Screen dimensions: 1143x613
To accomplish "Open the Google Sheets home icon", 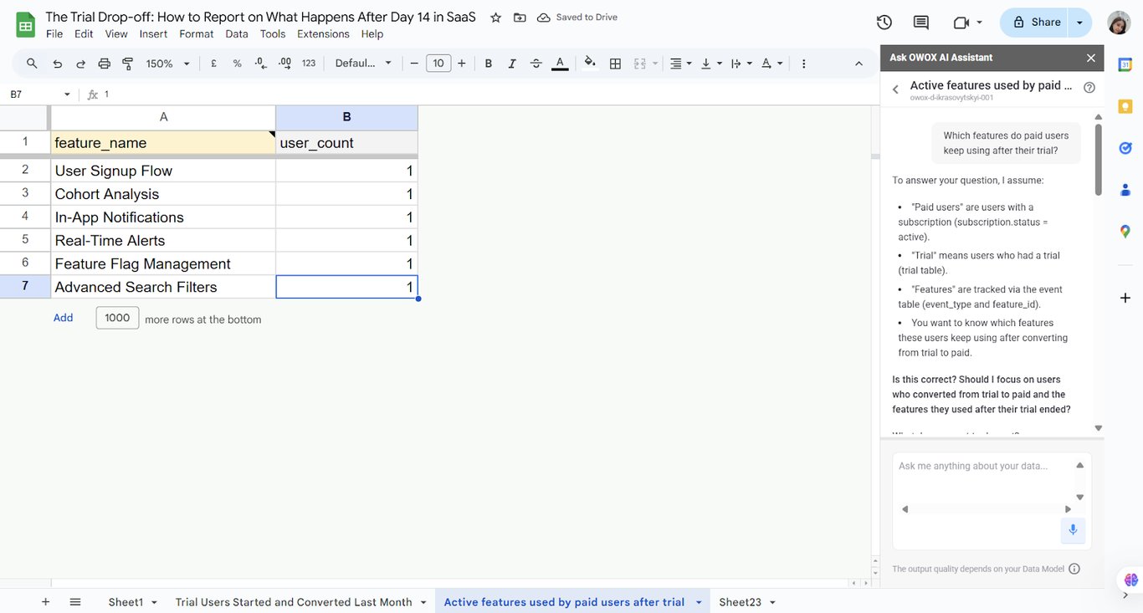I will point(25,24).
